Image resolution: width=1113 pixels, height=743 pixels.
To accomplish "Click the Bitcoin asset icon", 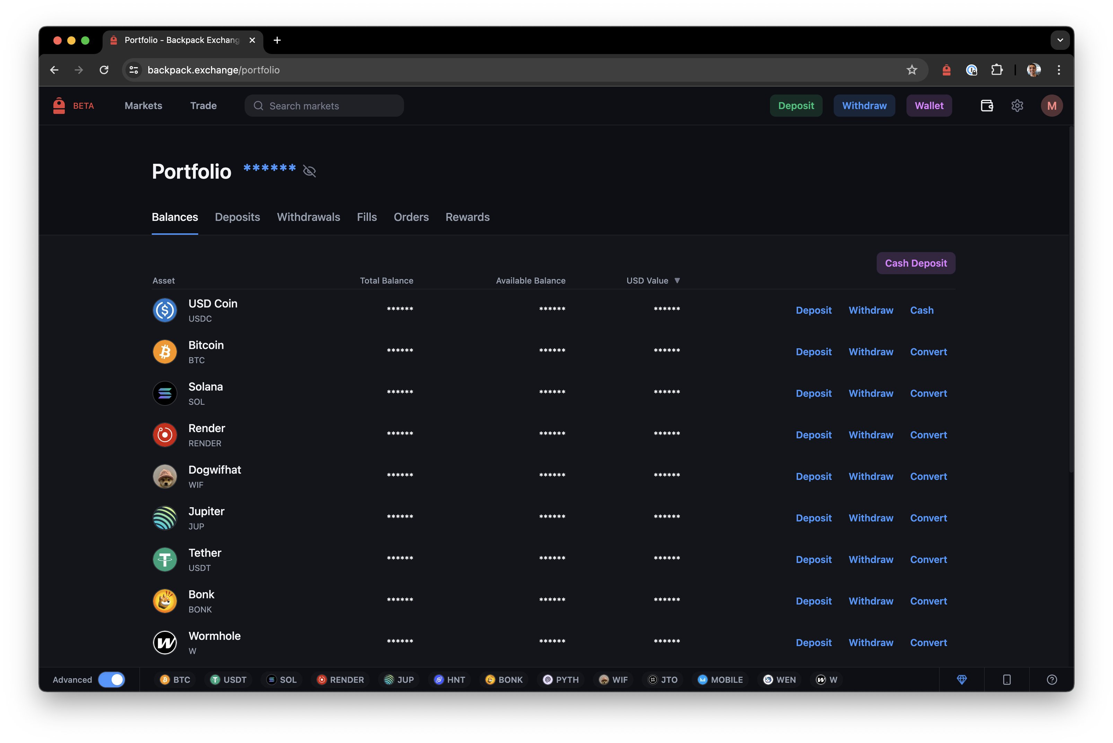I will [x=165, y=352].
